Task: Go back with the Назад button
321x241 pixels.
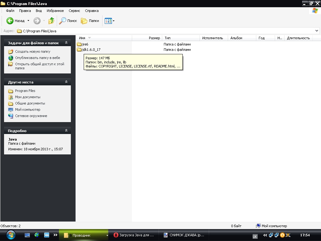Action: click(x=15, y=21)
